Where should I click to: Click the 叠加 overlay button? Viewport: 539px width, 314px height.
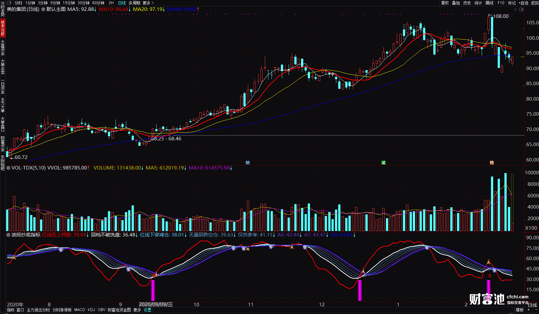click(x=456, y=3)
